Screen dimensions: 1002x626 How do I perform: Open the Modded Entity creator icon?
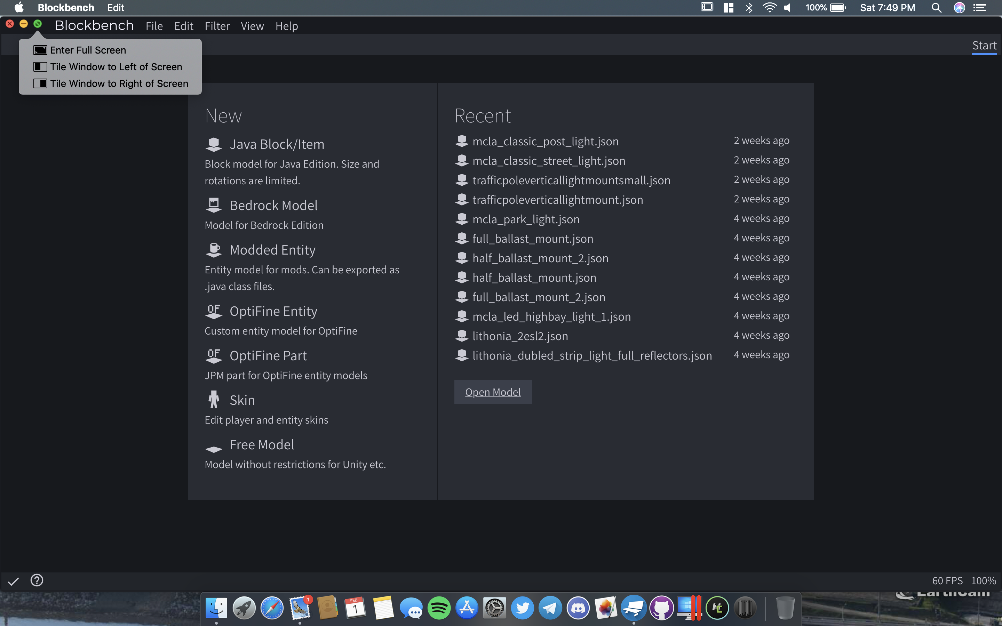coord(214,249)
